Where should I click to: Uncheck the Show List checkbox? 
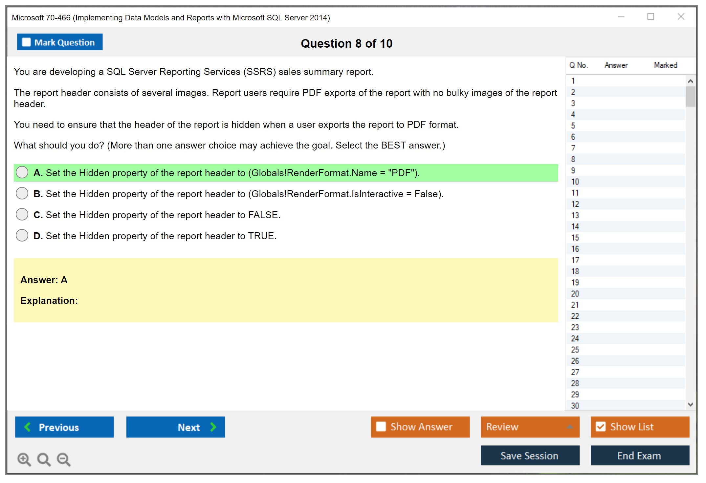pos(601,426)
